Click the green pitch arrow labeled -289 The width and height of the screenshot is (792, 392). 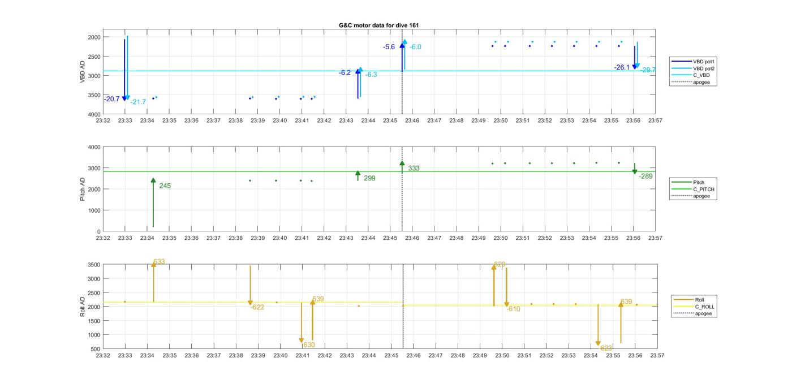point(635,169)
